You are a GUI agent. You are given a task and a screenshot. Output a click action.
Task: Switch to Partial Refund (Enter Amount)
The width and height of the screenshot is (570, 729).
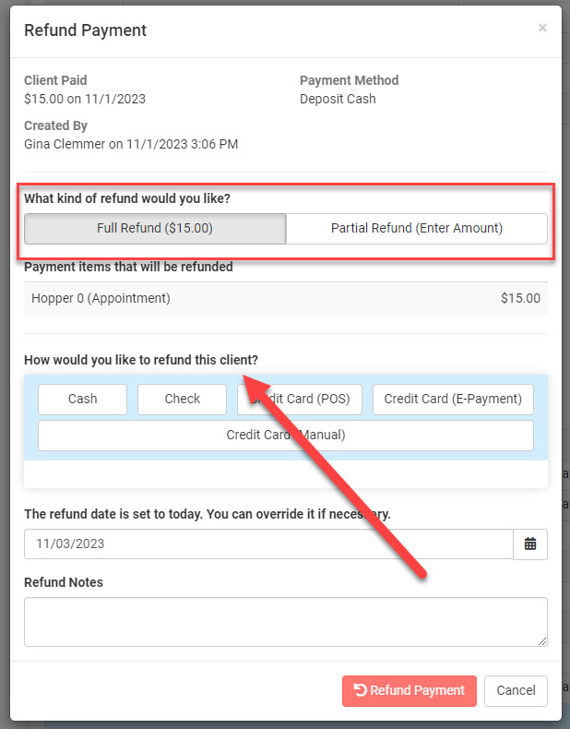(x=416, y=229)
